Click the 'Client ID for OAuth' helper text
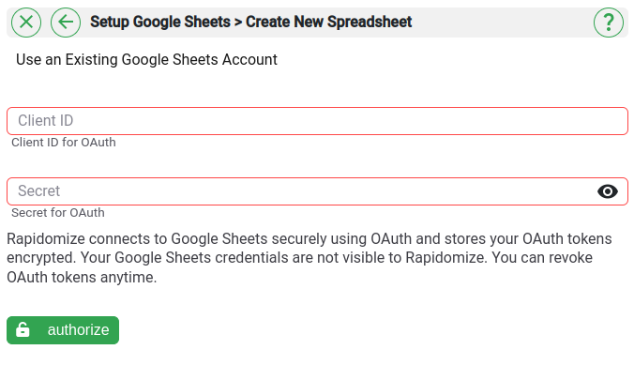 coord(64,143)
